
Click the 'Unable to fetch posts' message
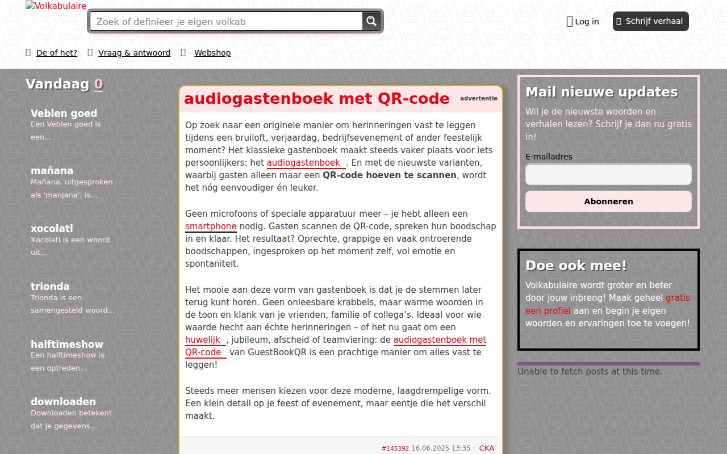point(590,372)
